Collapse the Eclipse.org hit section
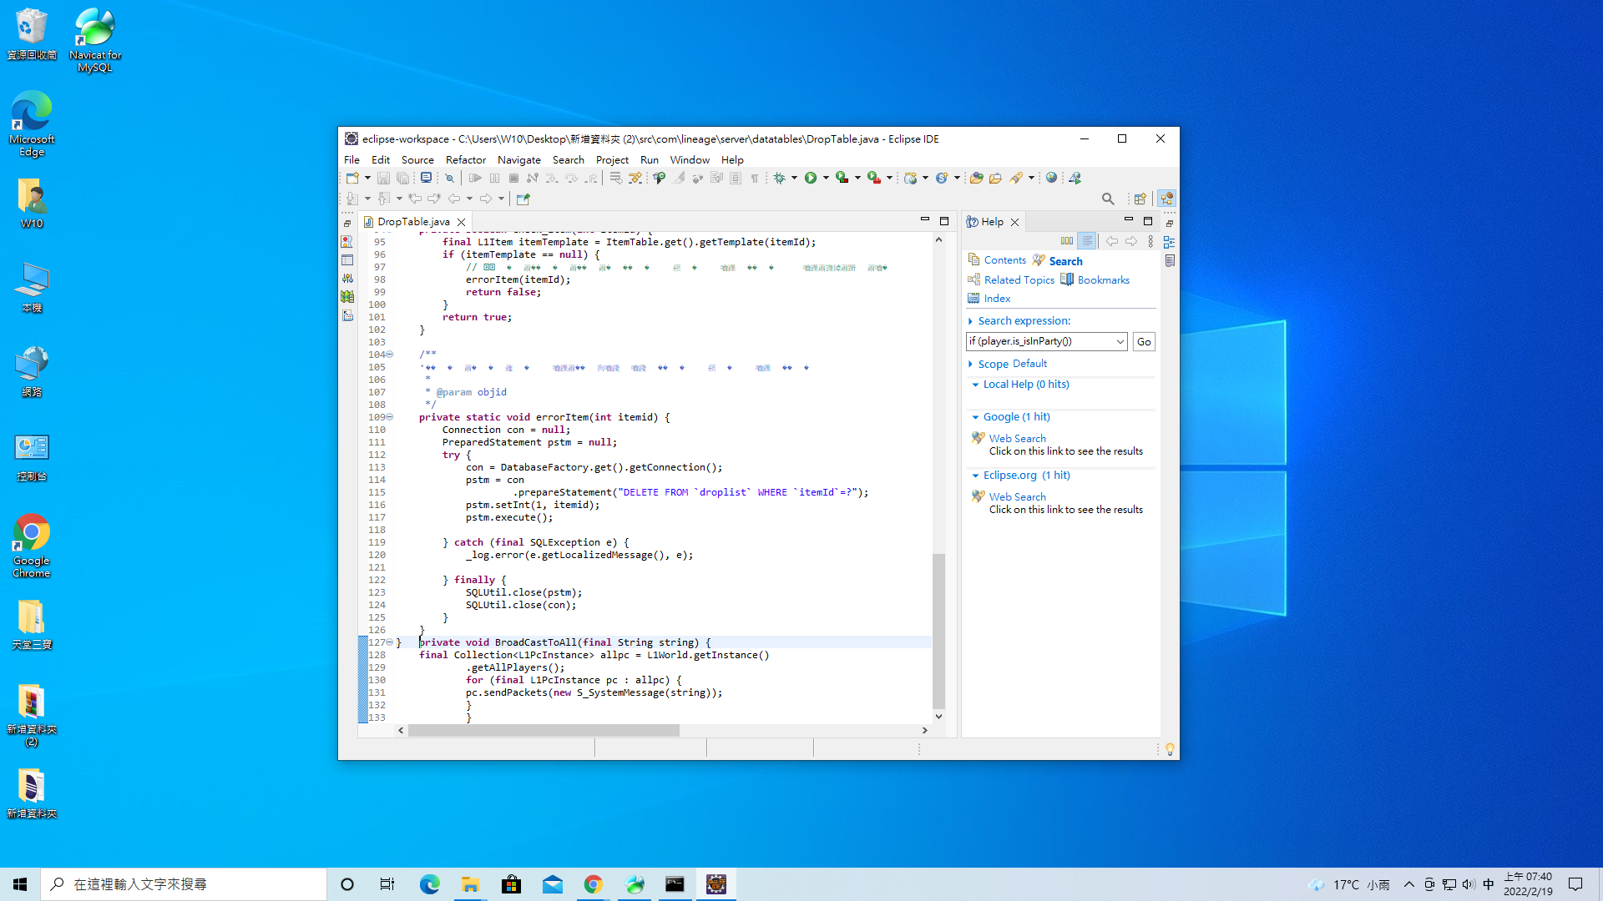1603x901 pixels. [x=975, y=476]
